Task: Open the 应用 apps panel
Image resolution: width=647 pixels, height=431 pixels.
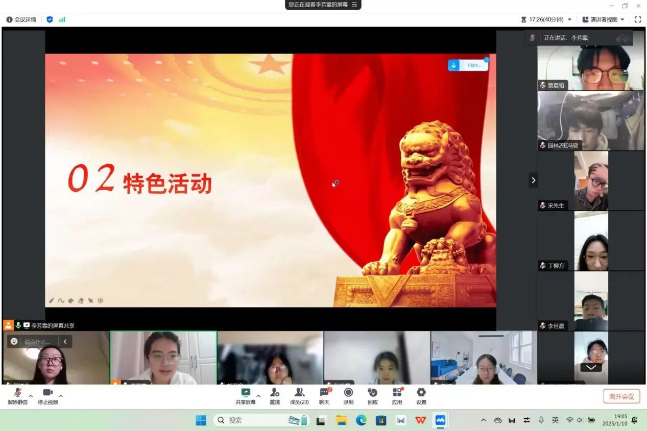Action: 397,395
